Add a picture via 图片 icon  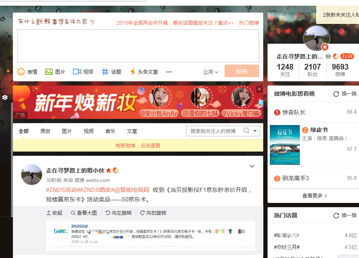(55, 72)
